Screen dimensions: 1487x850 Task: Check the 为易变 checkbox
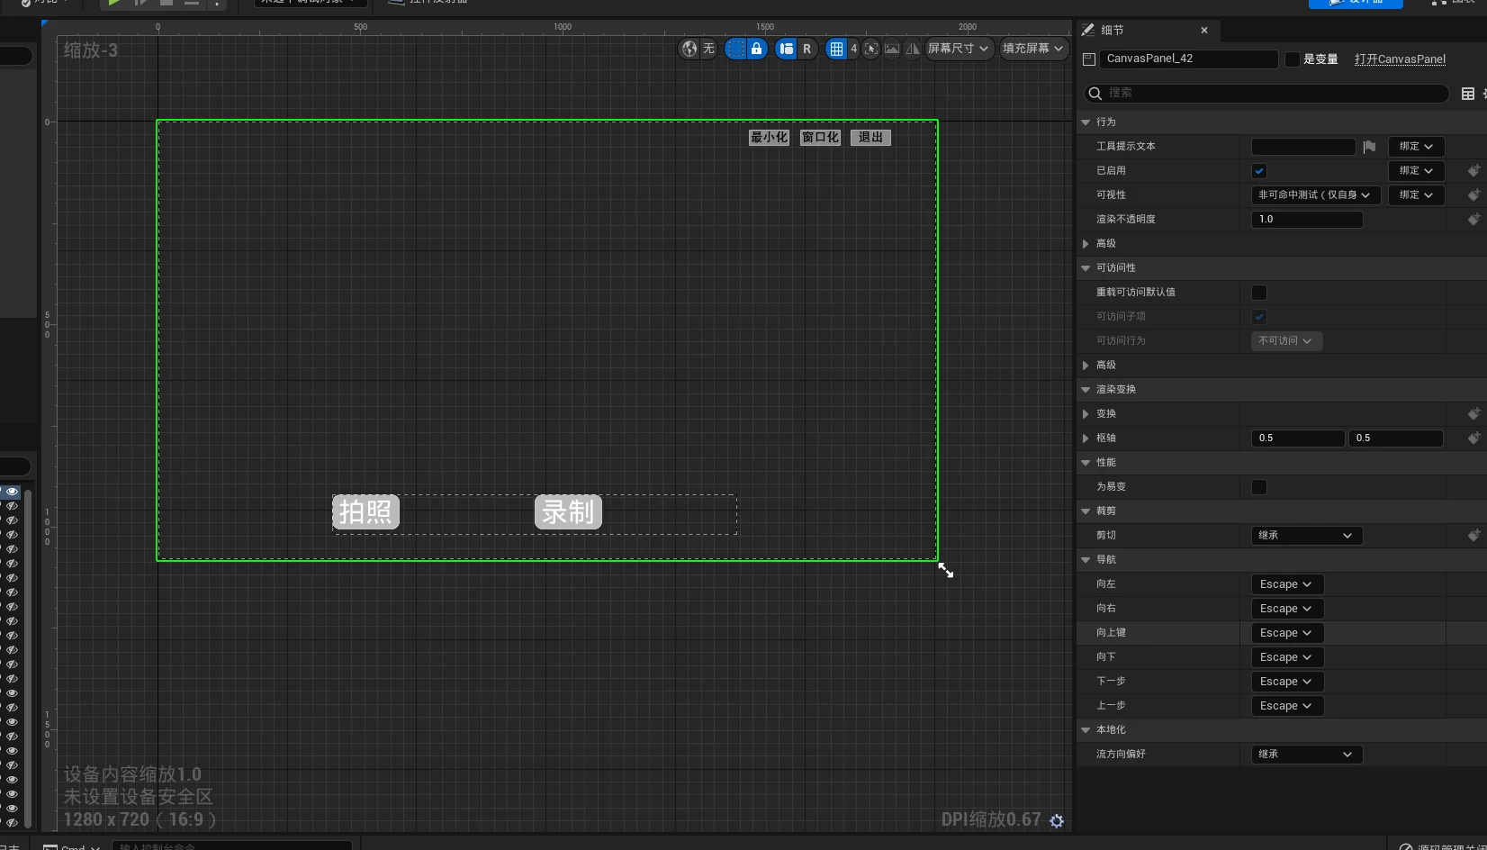[1259, 487]
